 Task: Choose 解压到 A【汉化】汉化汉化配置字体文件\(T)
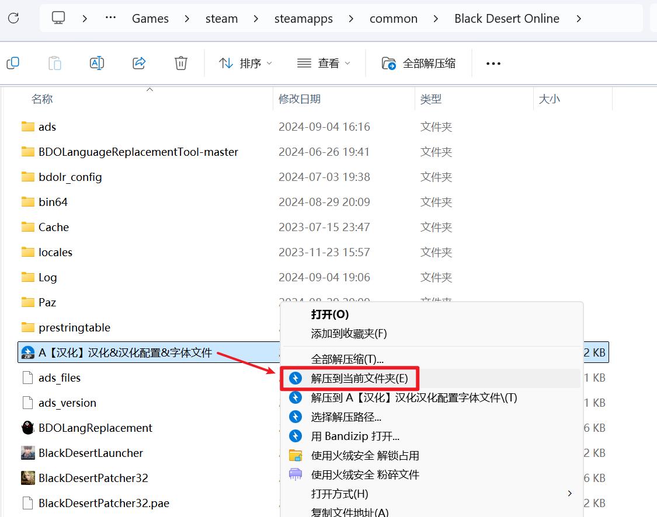point(432,398)
